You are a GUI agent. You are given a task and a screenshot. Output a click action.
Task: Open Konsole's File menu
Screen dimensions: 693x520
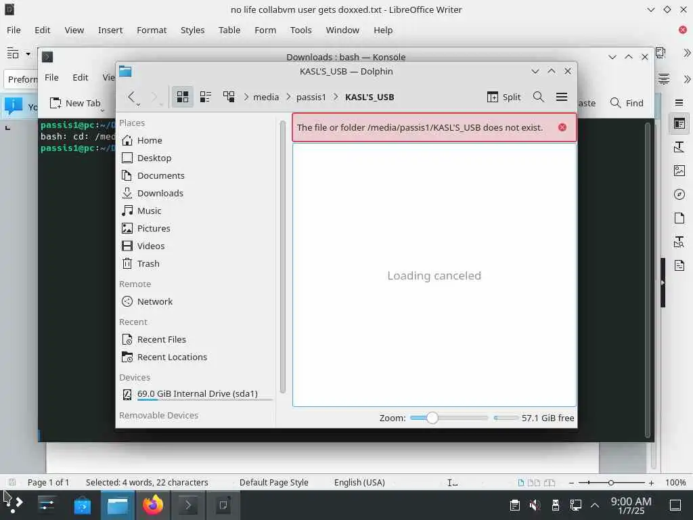click(x=51, y=77)
